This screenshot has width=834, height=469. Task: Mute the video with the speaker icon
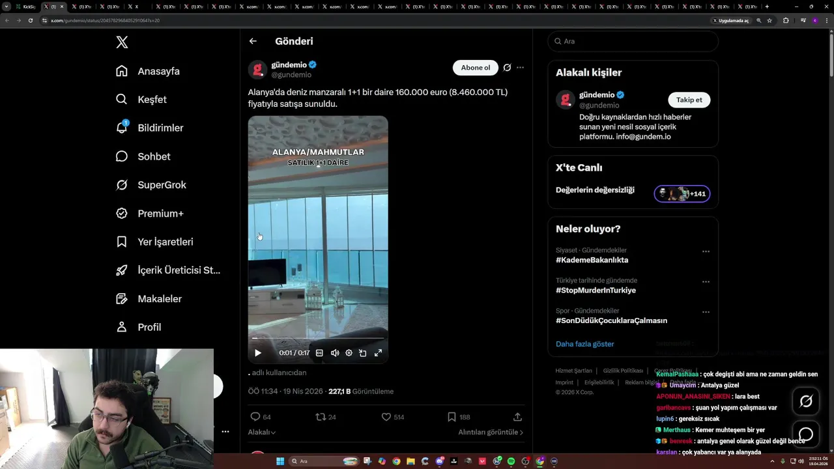pos(335,353)
